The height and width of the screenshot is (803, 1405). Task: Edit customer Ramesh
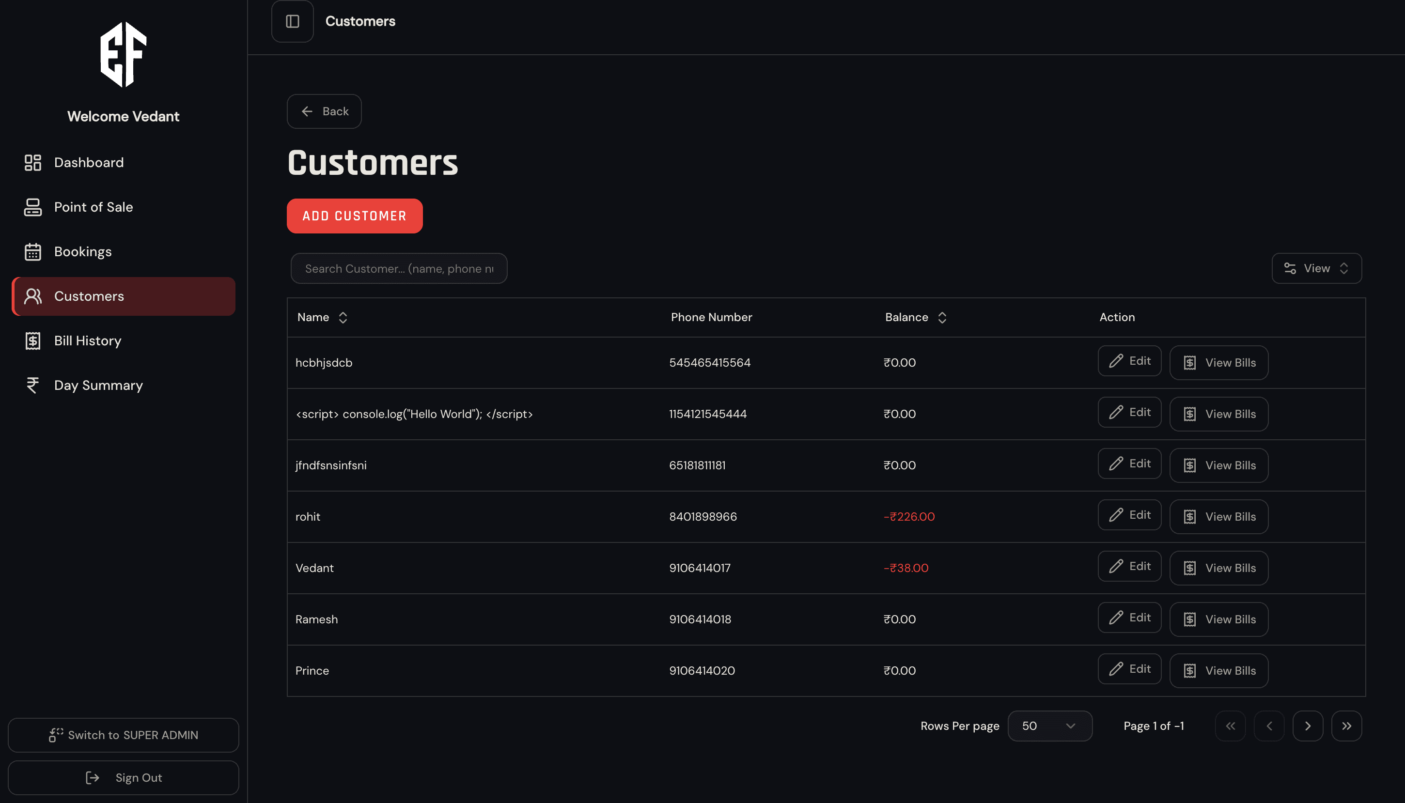(1129, 617)
